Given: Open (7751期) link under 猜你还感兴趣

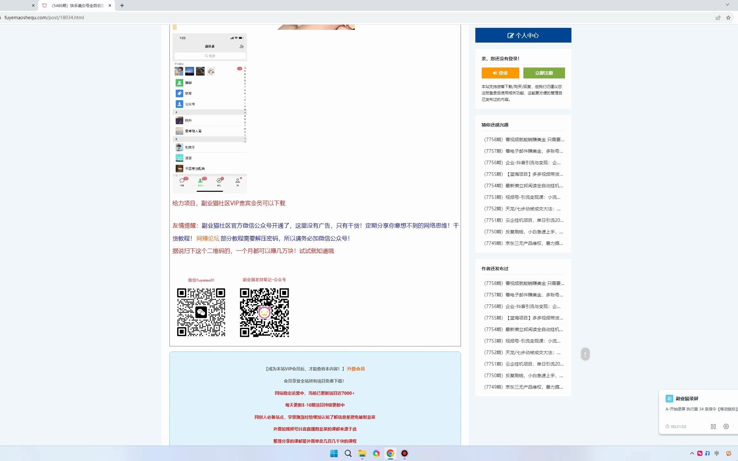Looking at the screenshot, I should tap(524, 220).
